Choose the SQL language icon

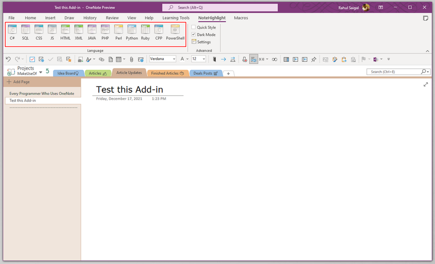coord(25,33)
